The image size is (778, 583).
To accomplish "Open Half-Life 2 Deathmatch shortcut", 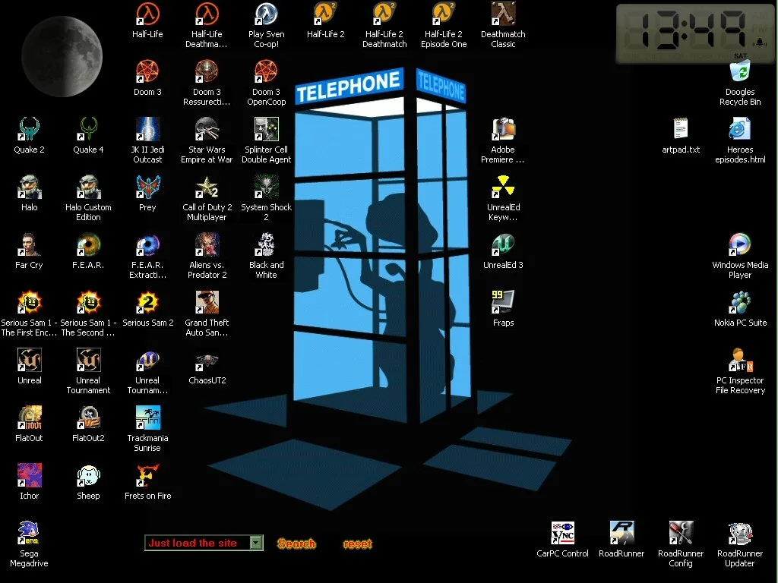I will [x=384, y=14].
